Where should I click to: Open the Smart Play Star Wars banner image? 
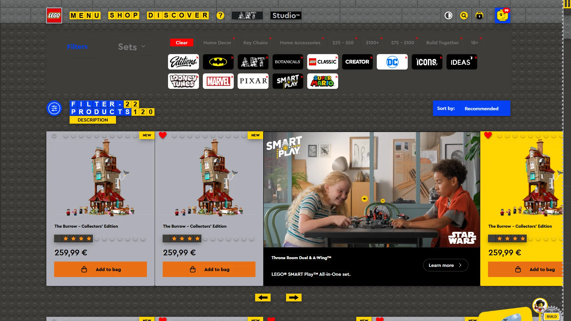tap(372, 190)
